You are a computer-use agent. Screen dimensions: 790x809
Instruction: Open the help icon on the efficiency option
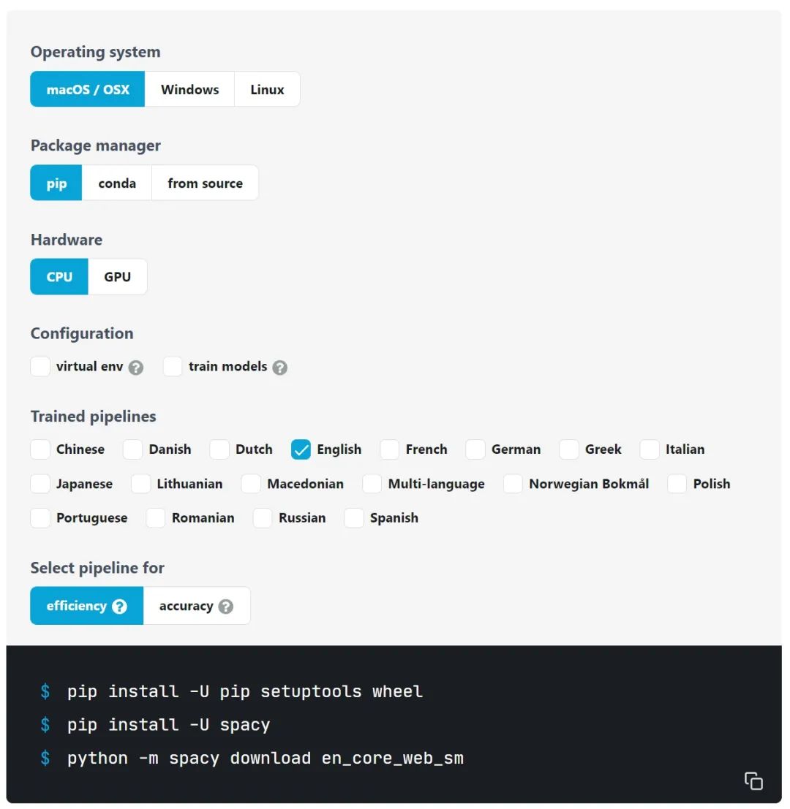click(120, 607)
